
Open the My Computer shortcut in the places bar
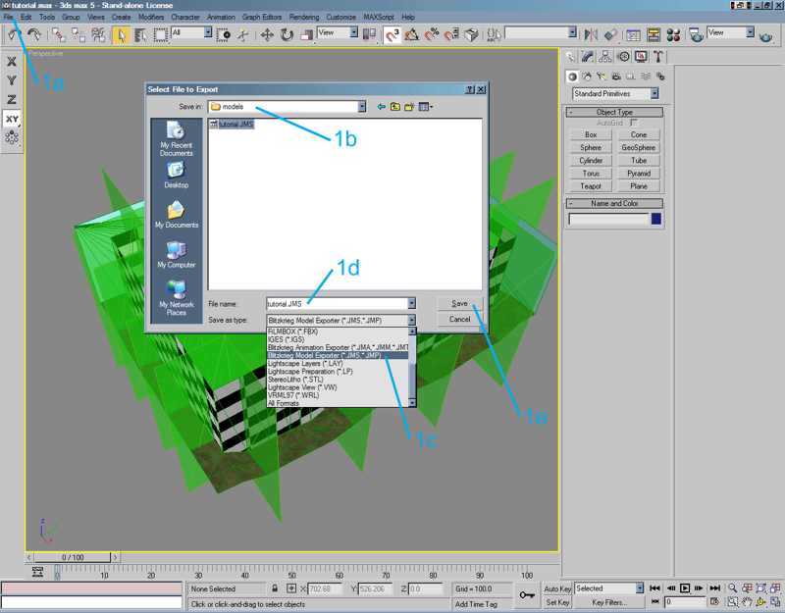(176, 255)
